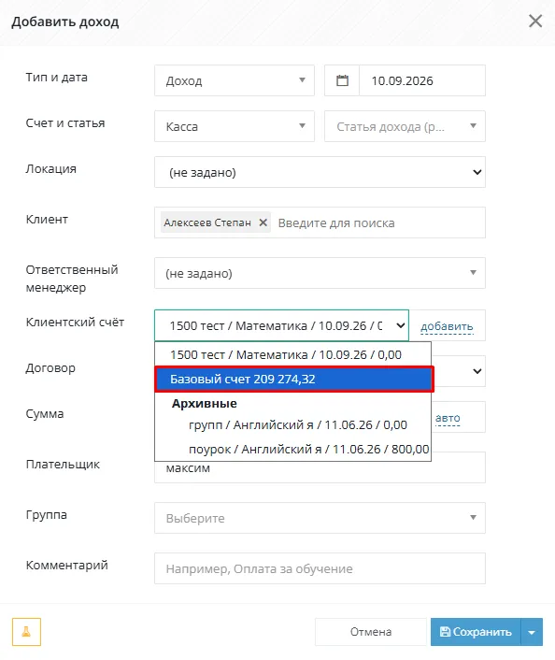This screenshot has height=660, width=555.
Task: Click the arrow next to the Сохранить button
Action: click(x=532, y=632)
